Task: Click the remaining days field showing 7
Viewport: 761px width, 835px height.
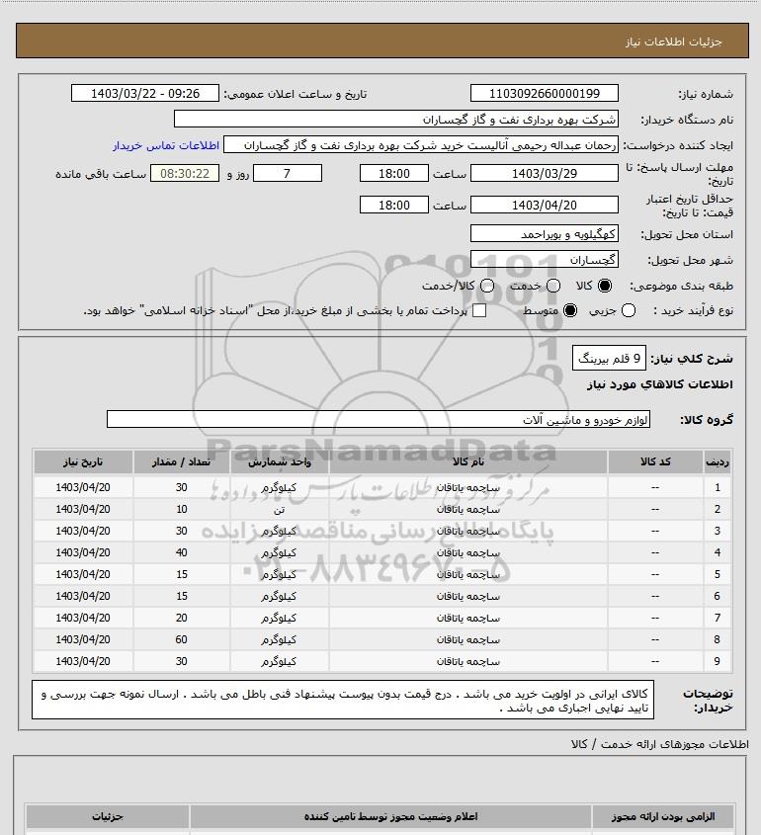Action: pos(288,173)
